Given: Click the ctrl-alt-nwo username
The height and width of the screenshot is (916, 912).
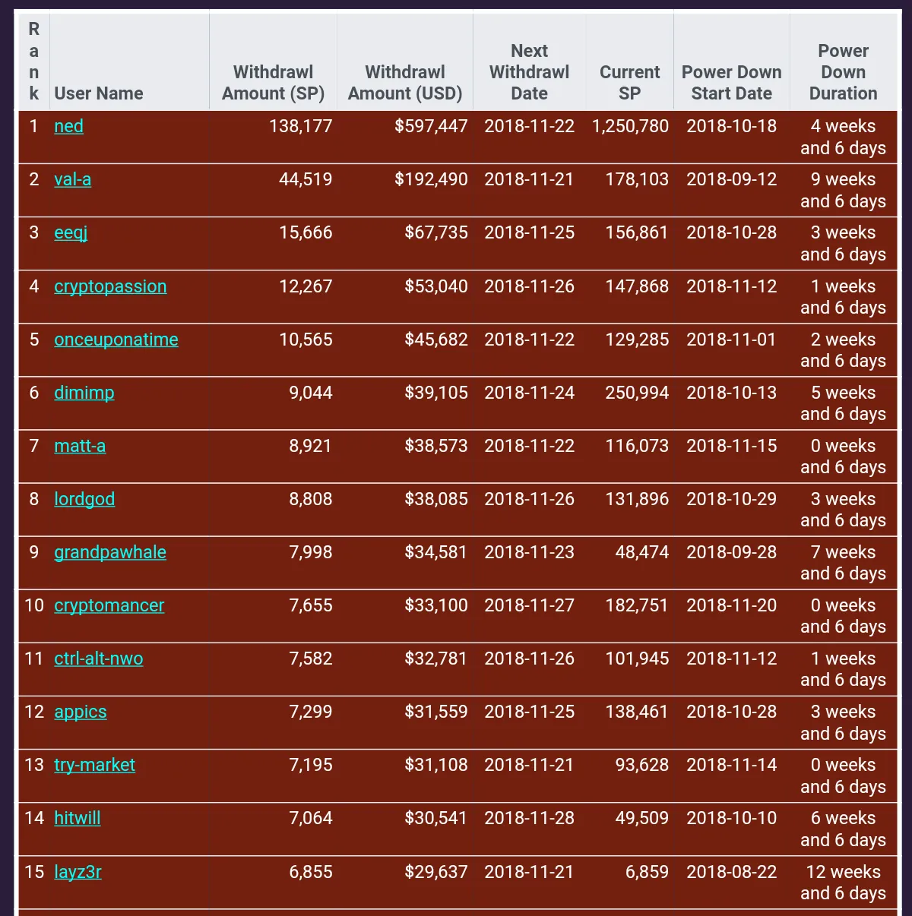Looking at the screenshot, I should pyautogui.click(x=99, y=659).
